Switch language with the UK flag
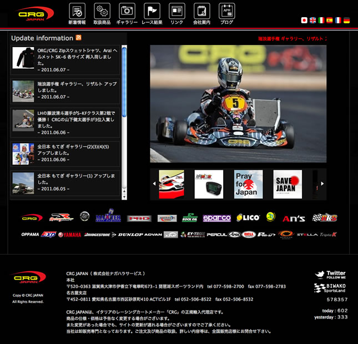358x344 pixels. pos(313,21)
